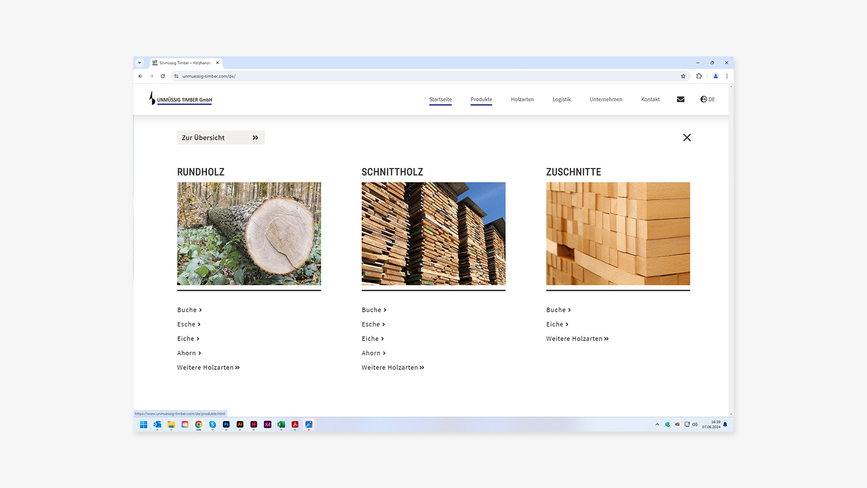Open the volume speaker tray icon
The width and height of the screenshot is (867, 488).
click(x=695, y=425)
